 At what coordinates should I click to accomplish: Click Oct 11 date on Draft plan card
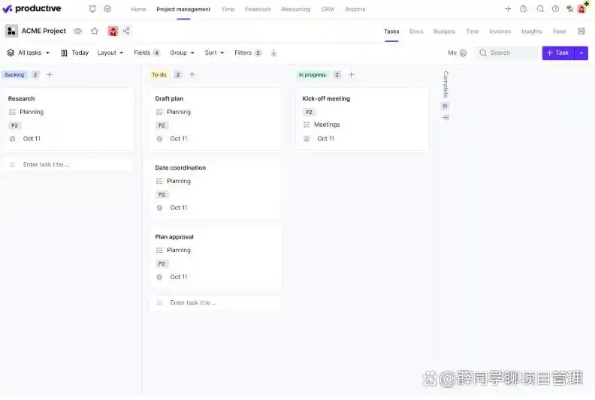tap(179, 139)
